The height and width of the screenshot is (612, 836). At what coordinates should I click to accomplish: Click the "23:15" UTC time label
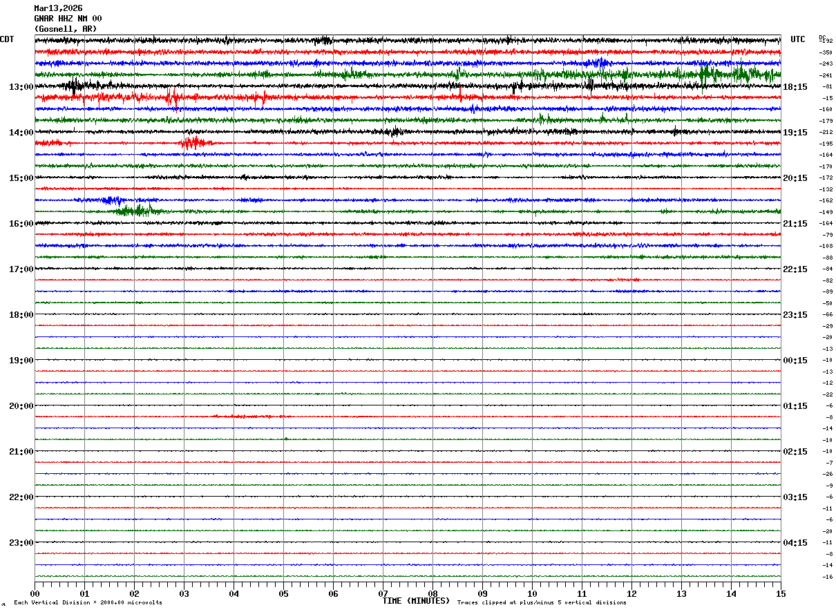click(795, 315)
